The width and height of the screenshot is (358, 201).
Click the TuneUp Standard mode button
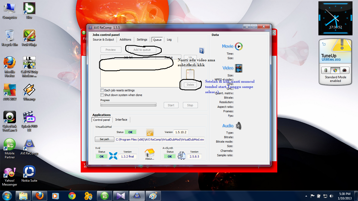(x=335, y=70)
